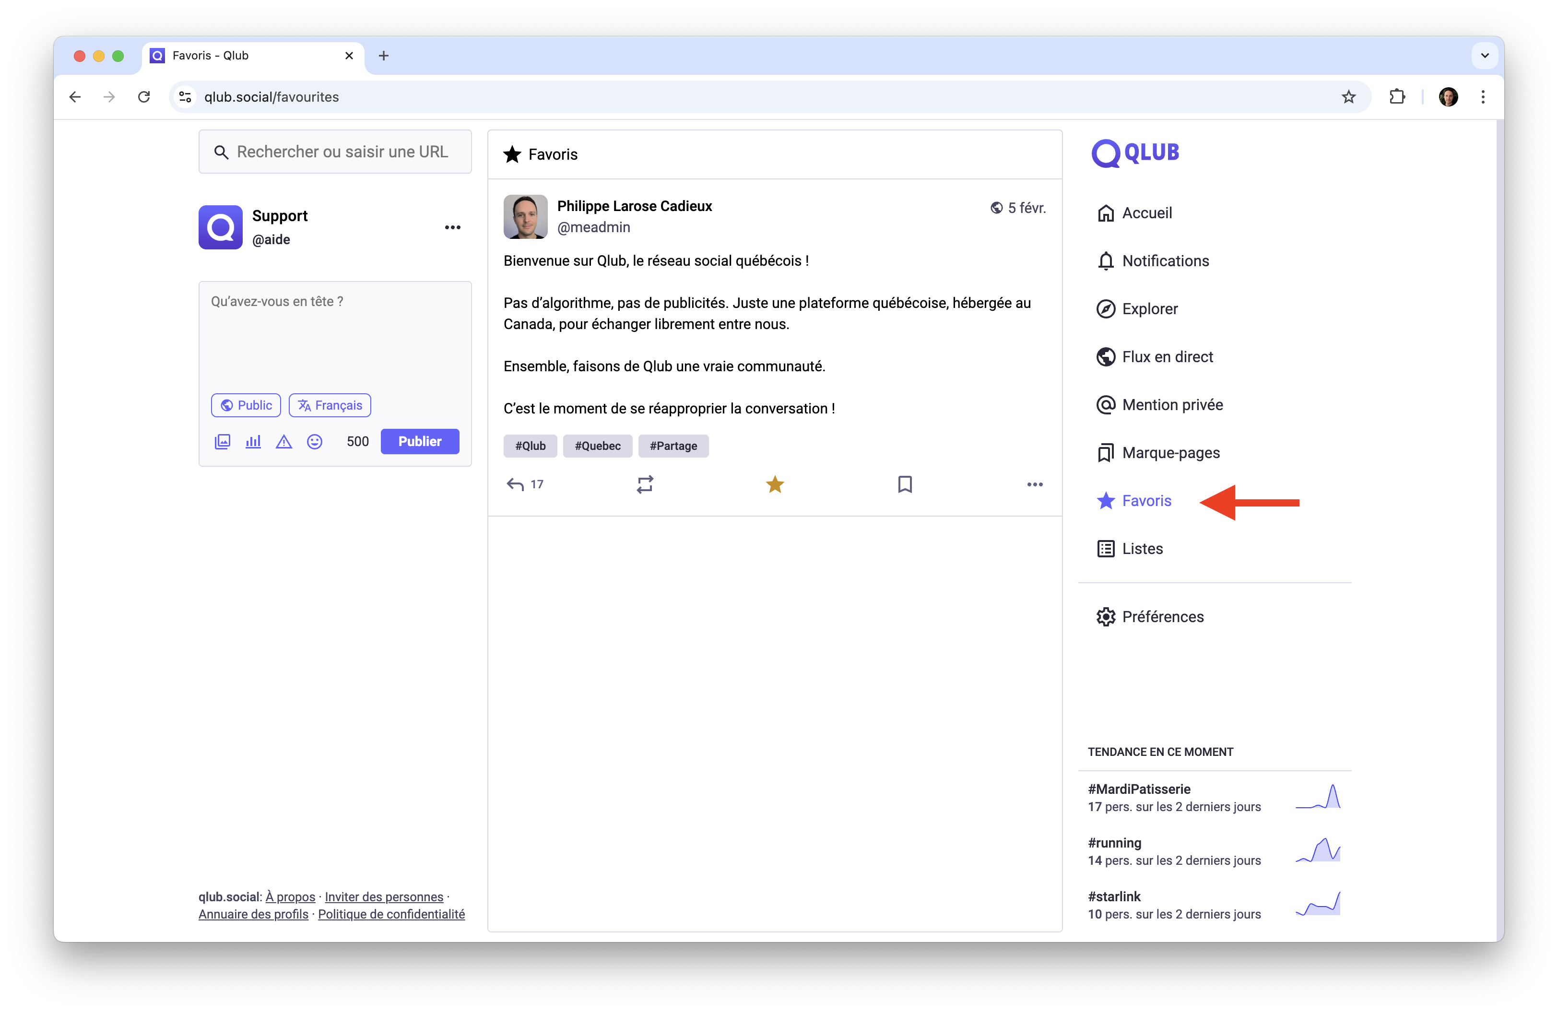Open Listes
Viewport: 1558px width, 1013px height.
pos(1130,549)
